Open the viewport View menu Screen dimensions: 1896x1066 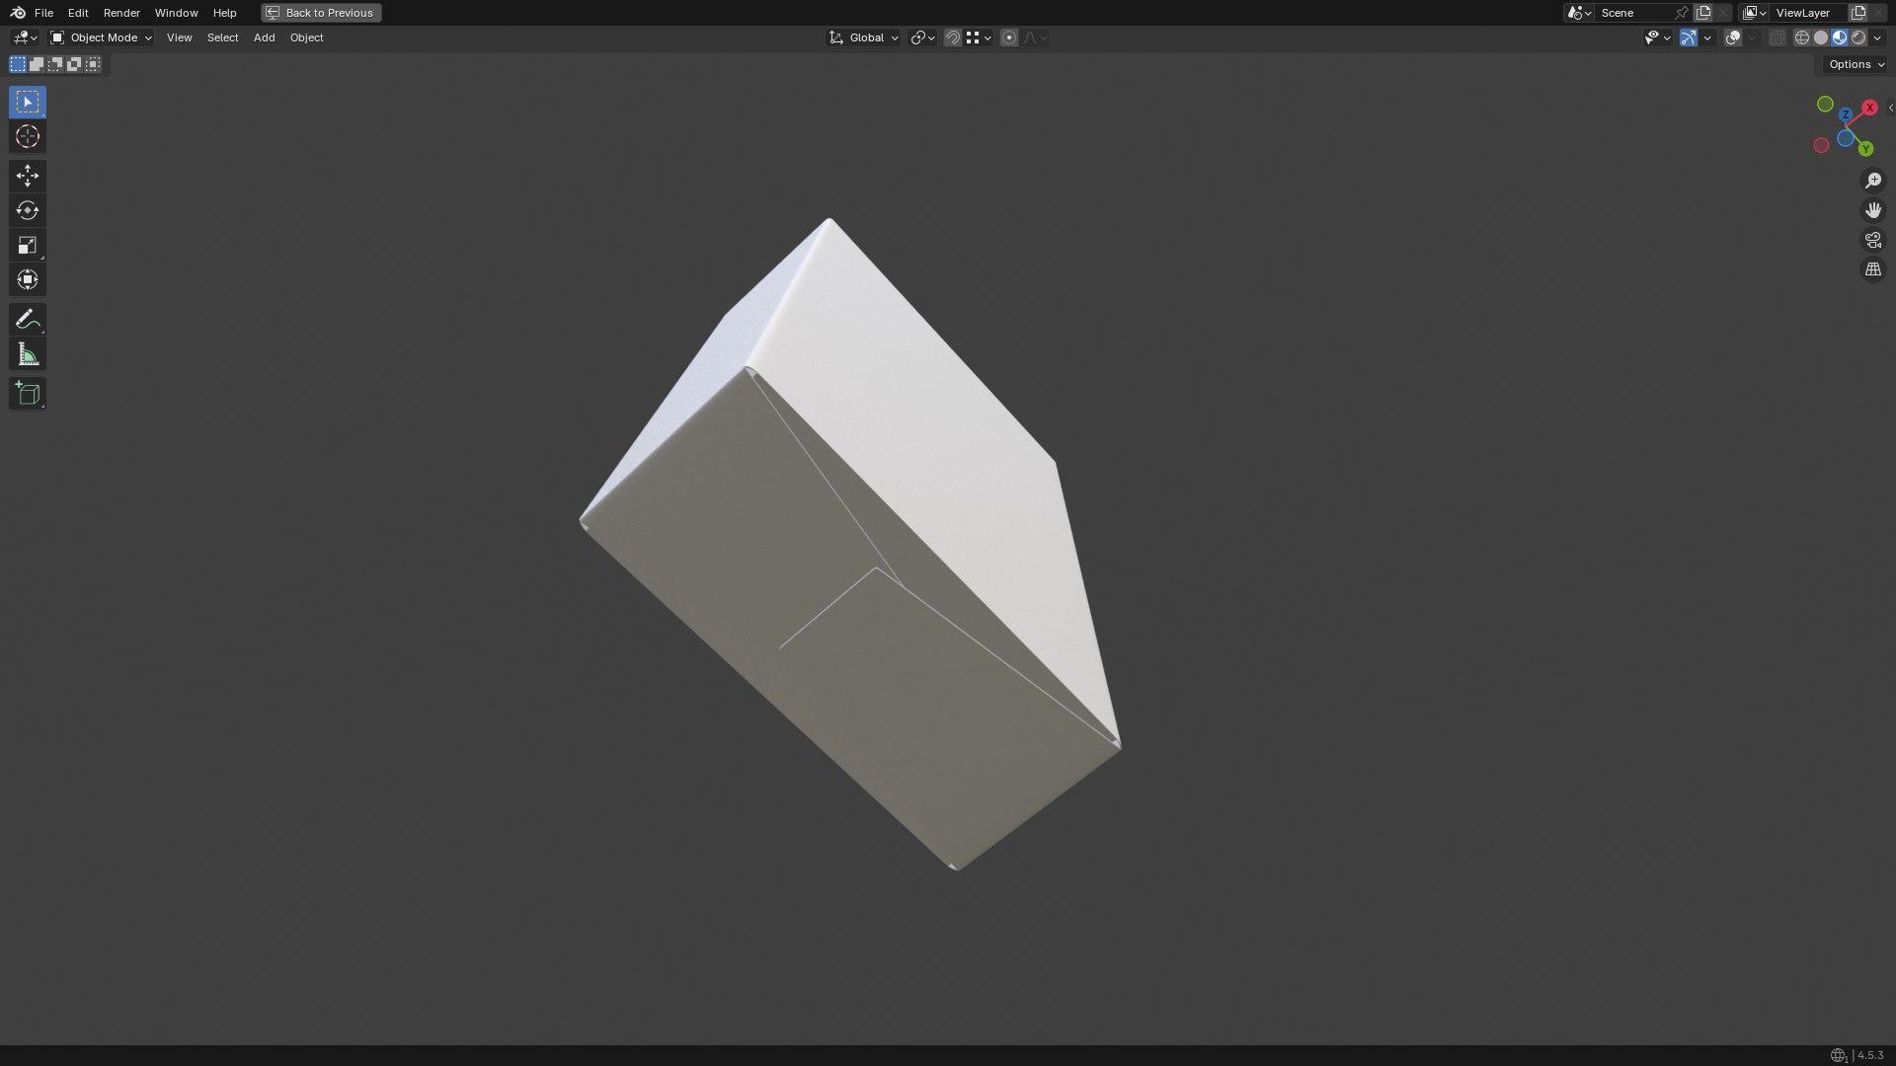pyautogui.click(x=179, y=38)
